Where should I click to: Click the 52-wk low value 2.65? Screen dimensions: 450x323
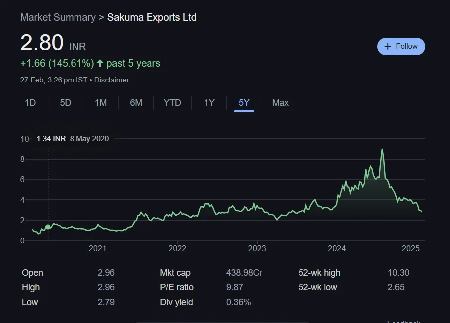click(x=396, y=287)
